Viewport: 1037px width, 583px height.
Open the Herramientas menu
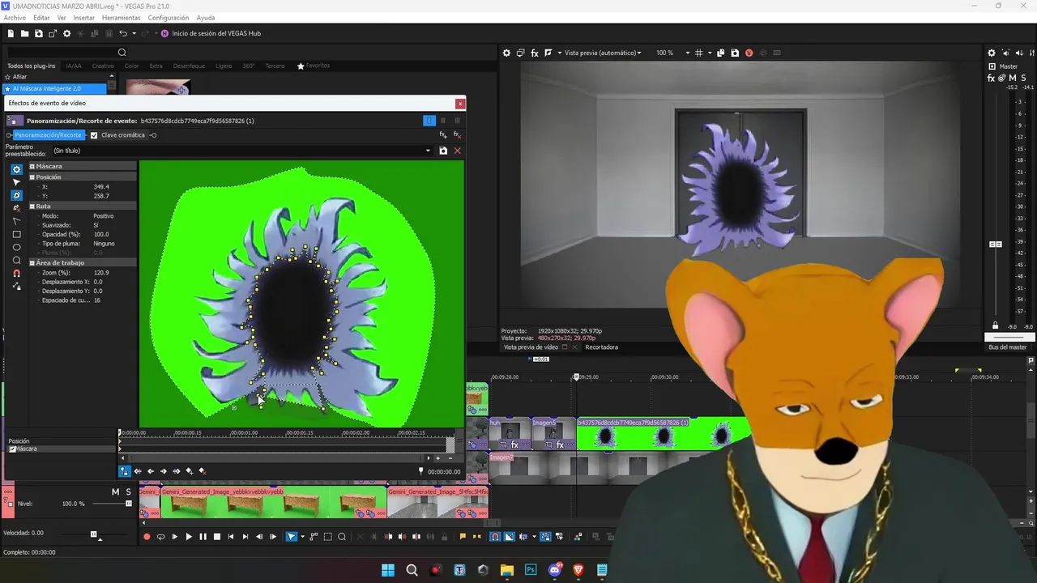pos(122,18)
